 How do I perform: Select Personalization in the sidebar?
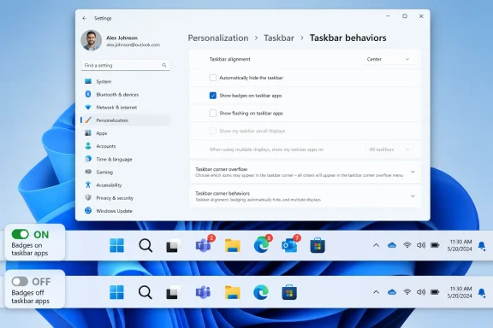(126, 120)
